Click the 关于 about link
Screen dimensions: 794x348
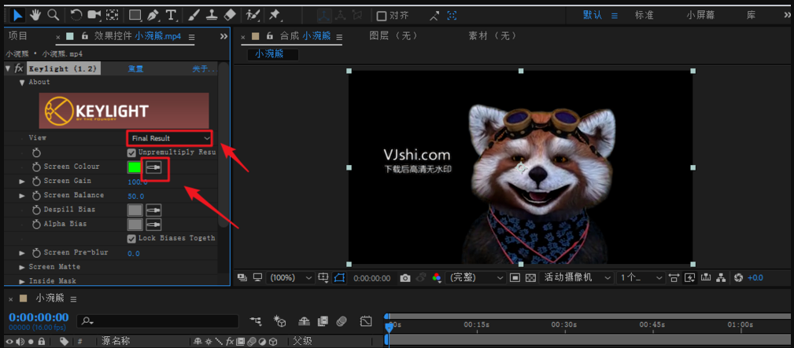204,69
